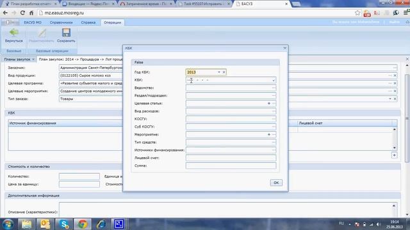Switch to the Входящие Яндекс browser tab
The height and width of the screenshot is (230, 410).
click(x=89, y=4)
